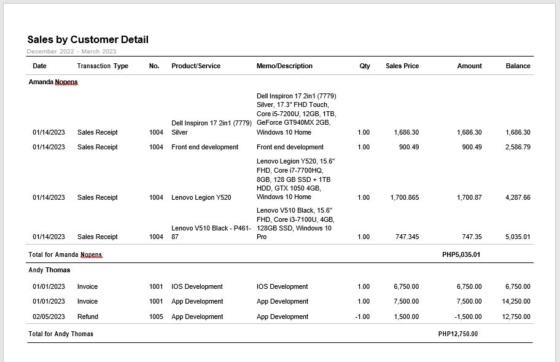Click the Transaction Type column header
This screenshot has height=362, width=560.
[x=103, y=66]
